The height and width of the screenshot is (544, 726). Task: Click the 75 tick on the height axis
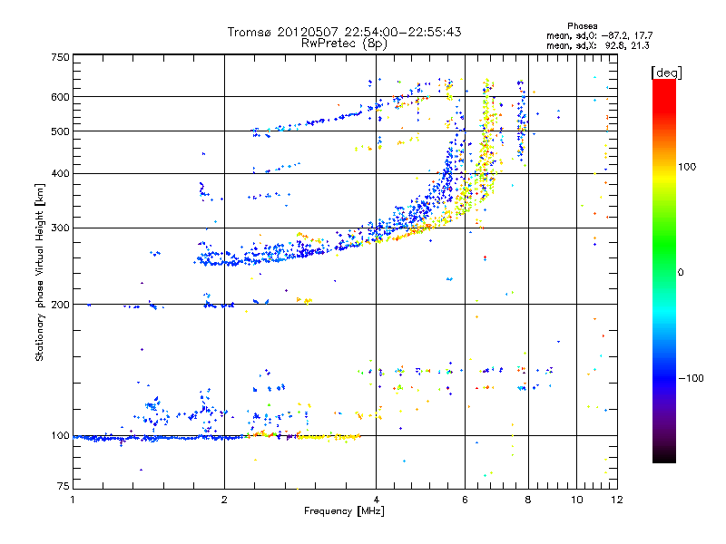(63, 489)
